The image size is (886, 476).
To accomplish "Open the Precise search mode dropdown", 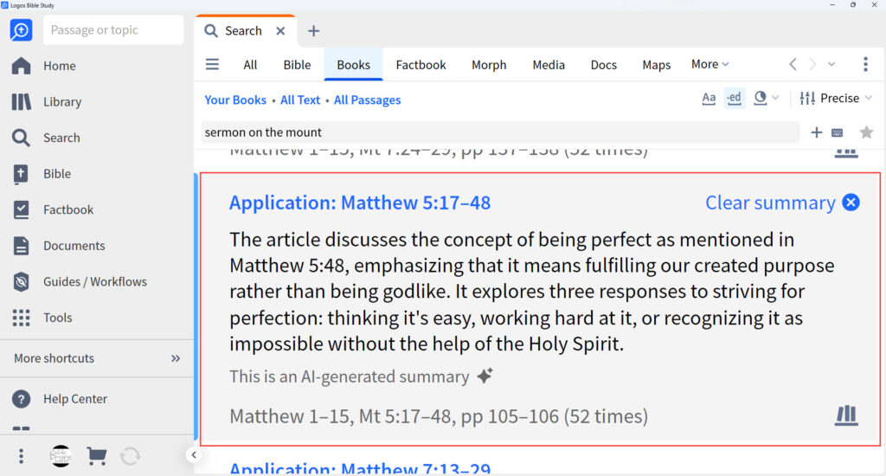I will 837,99.
